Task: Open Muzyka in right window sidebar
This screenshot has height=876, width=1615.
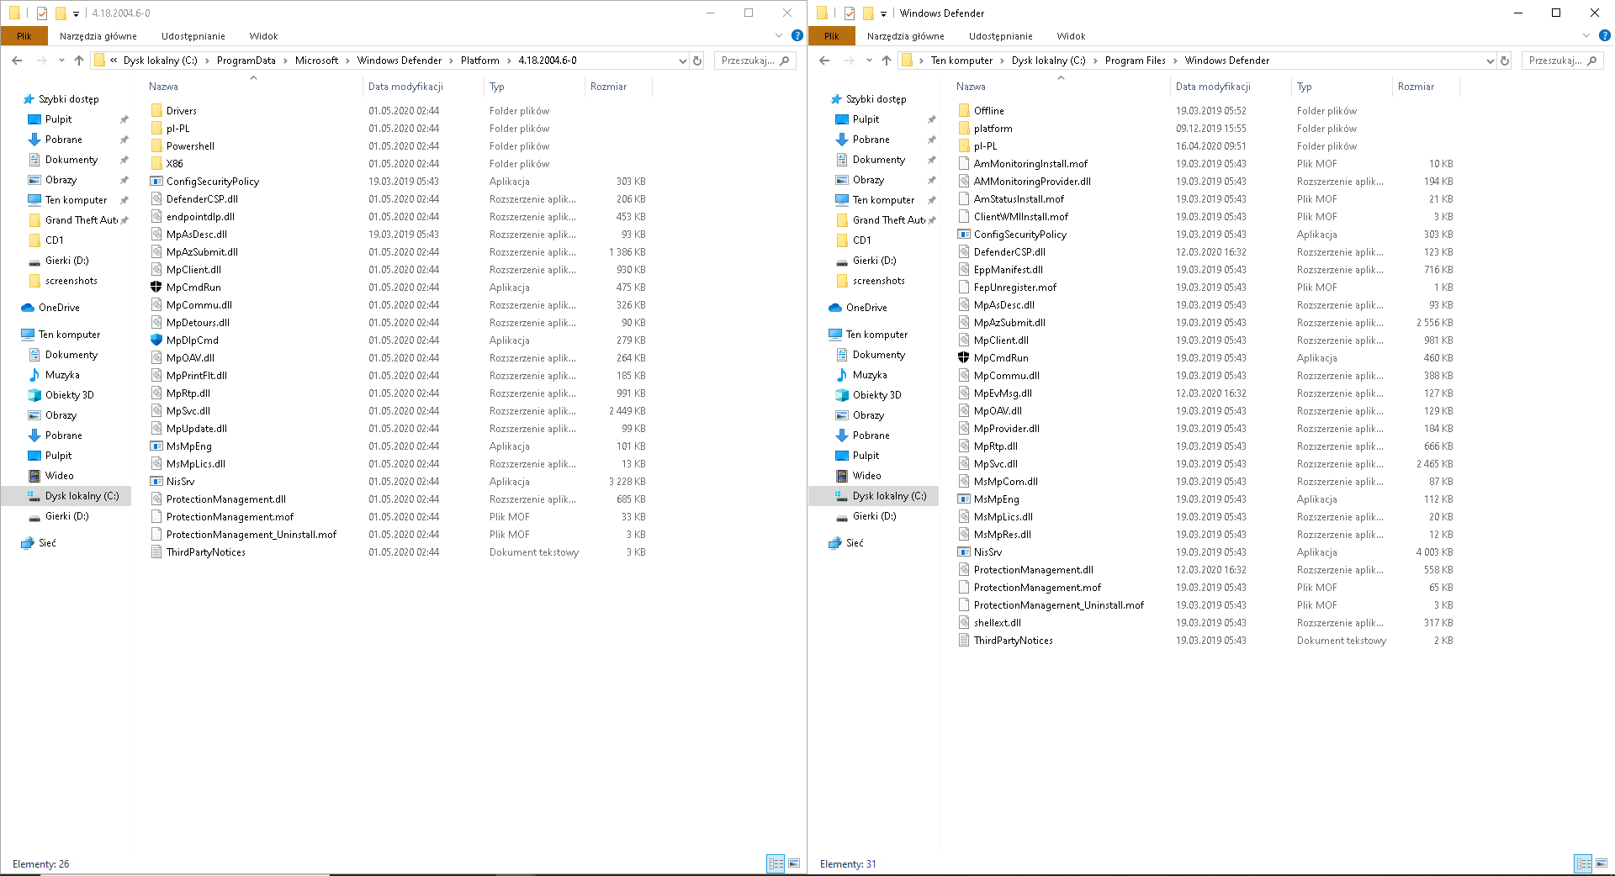Action: (870, 375)
